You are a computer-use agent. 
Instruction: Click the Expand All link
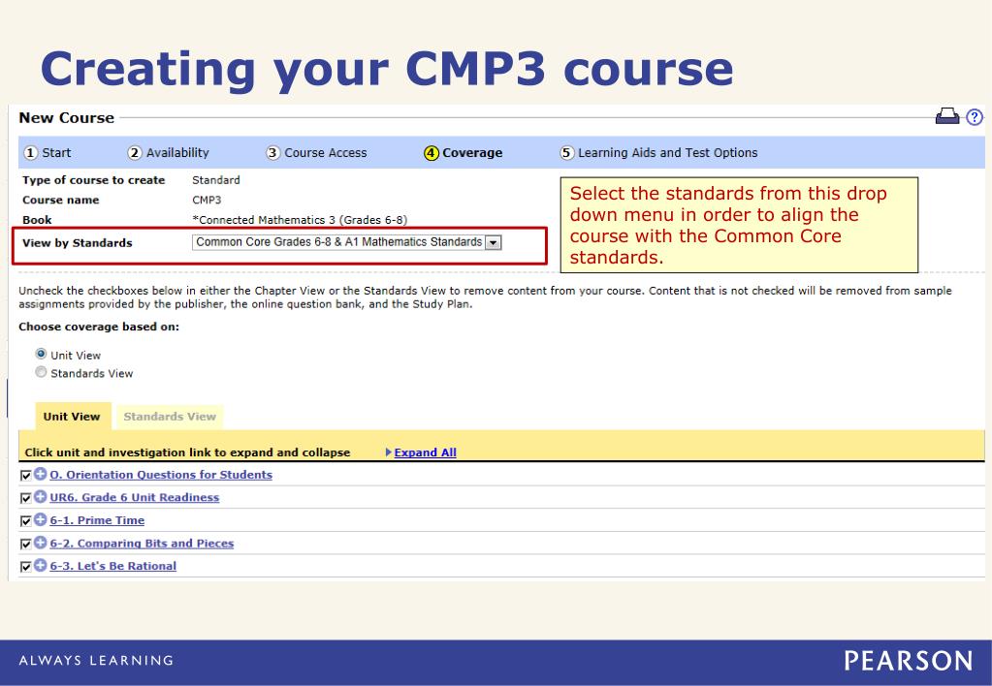[425, 452]
